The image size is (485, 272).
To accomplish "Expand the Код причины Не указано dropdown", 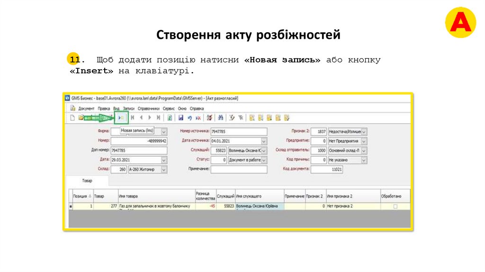I will 364,160.
